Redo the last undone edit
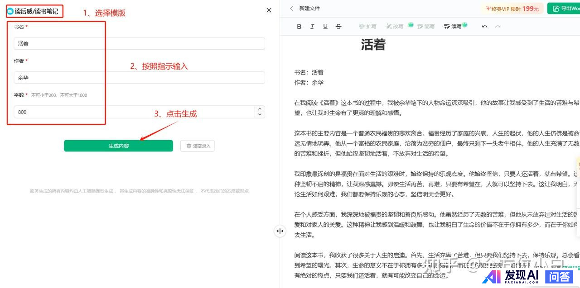This screenshot has height=288, width=580. [x=498, y=27]
